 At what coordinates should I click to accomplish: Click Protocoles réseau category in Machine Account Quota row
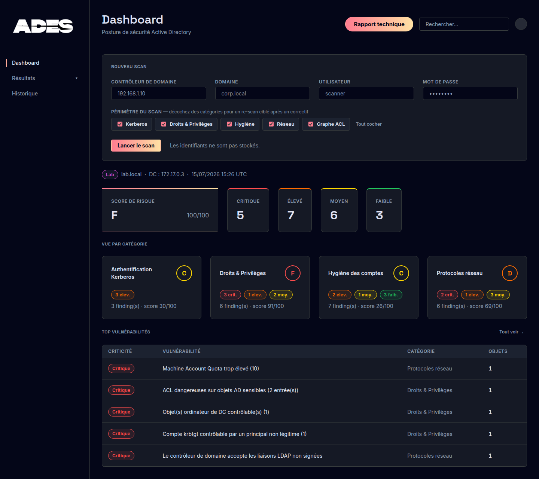tap(430, 369)
